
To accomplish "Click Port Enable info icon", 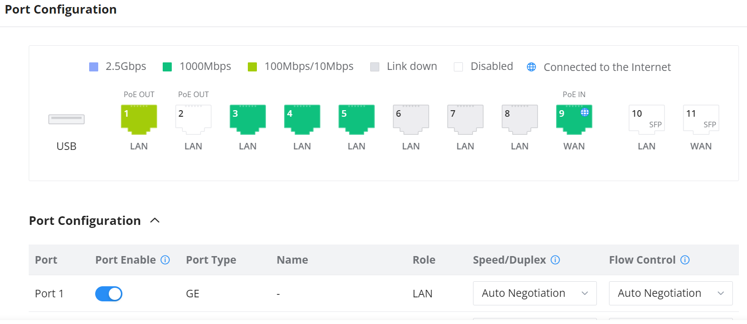I will pos(165,260).
